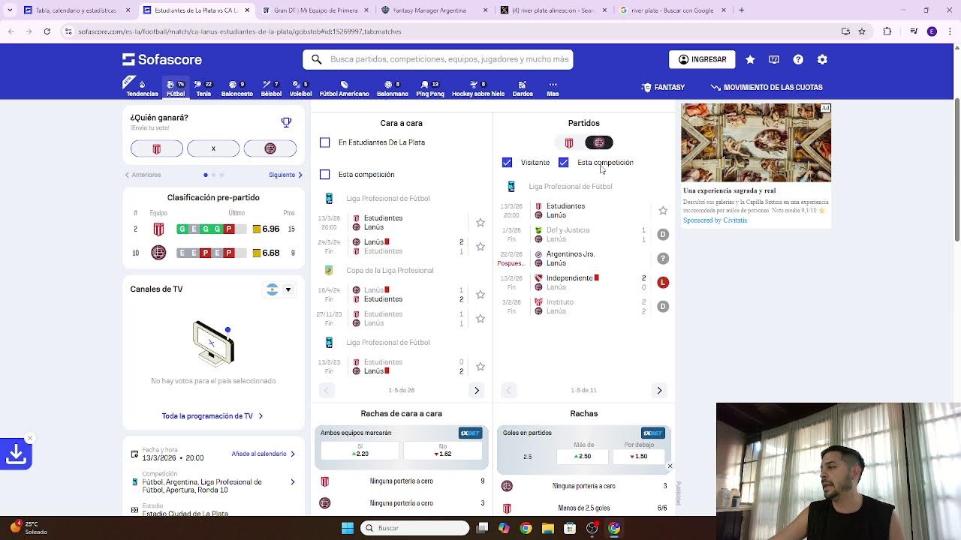
Task: Go back with Anteriores in vote card
Action: point(143,175)
